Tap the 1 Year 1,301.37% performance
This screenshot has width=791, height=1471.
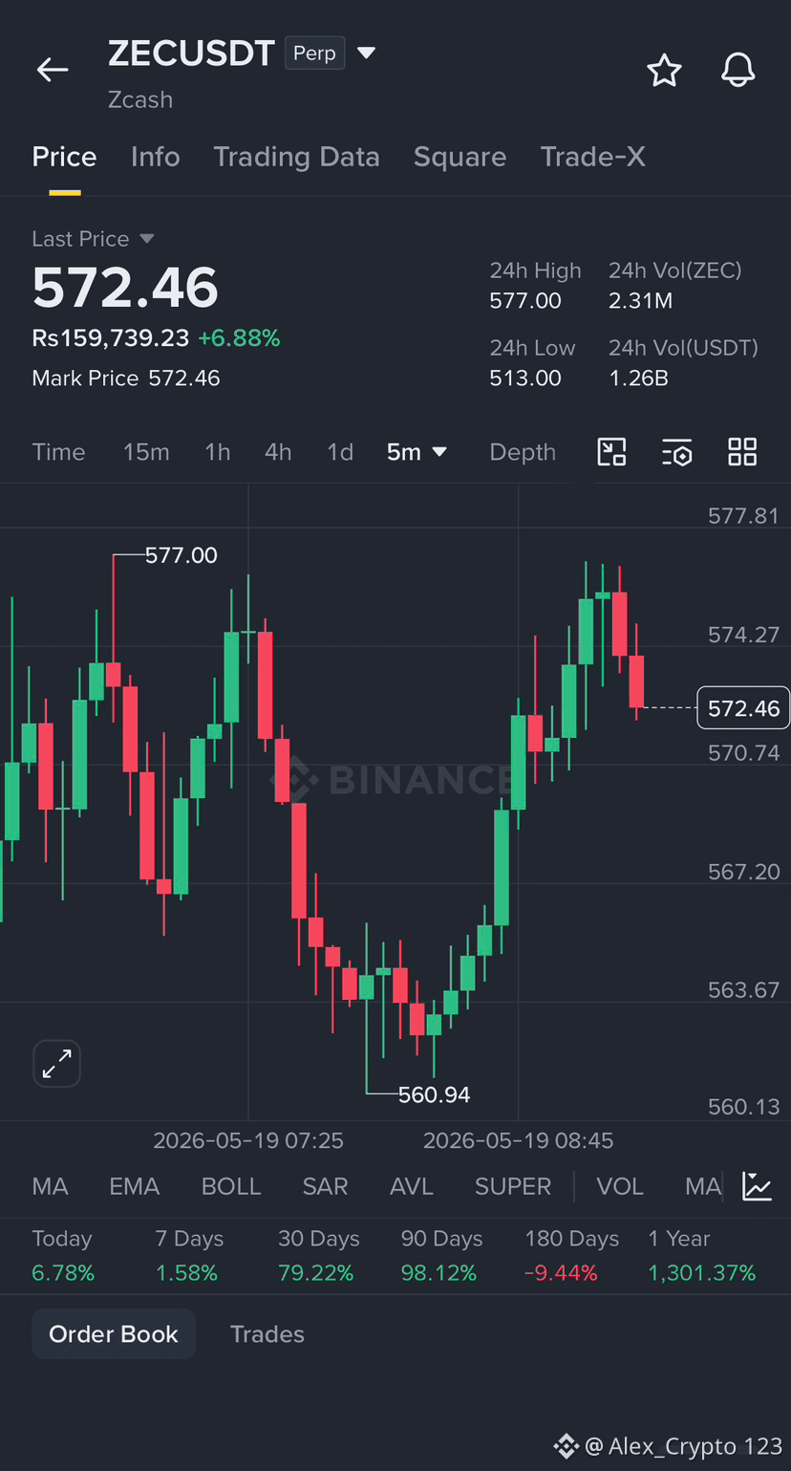(x=702, y=1256)
